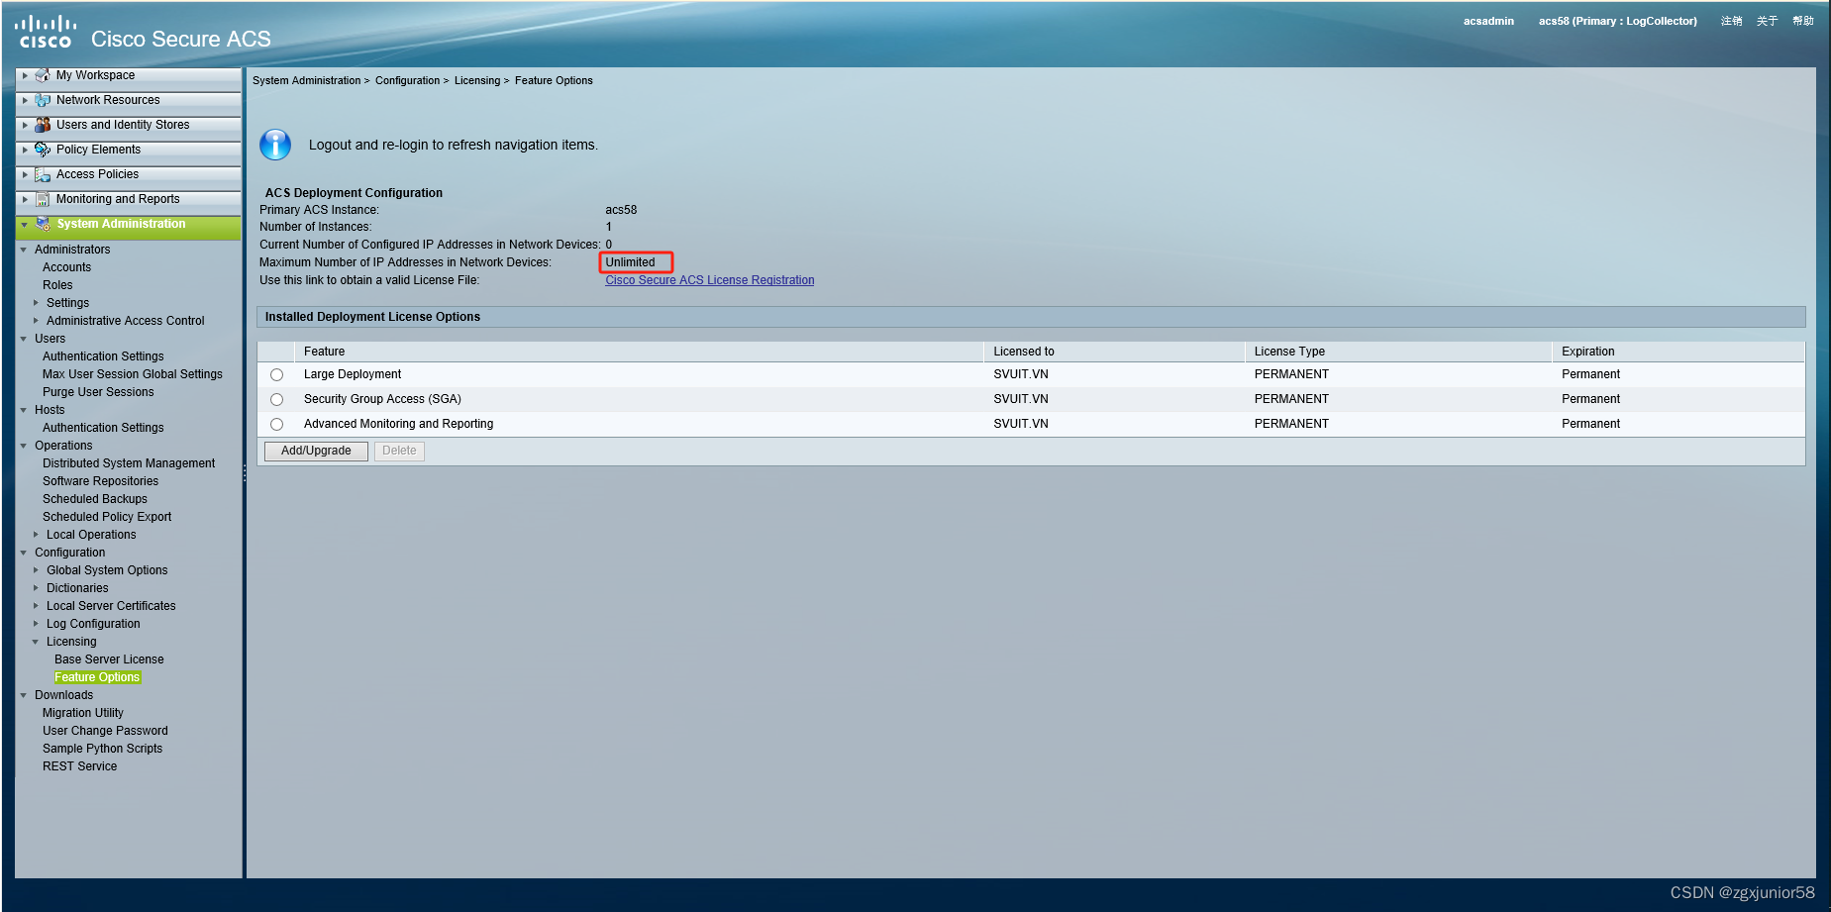This screenshot has width=1831, height=912.
Task: Click the Feature column header
Action: click(639, 352)
